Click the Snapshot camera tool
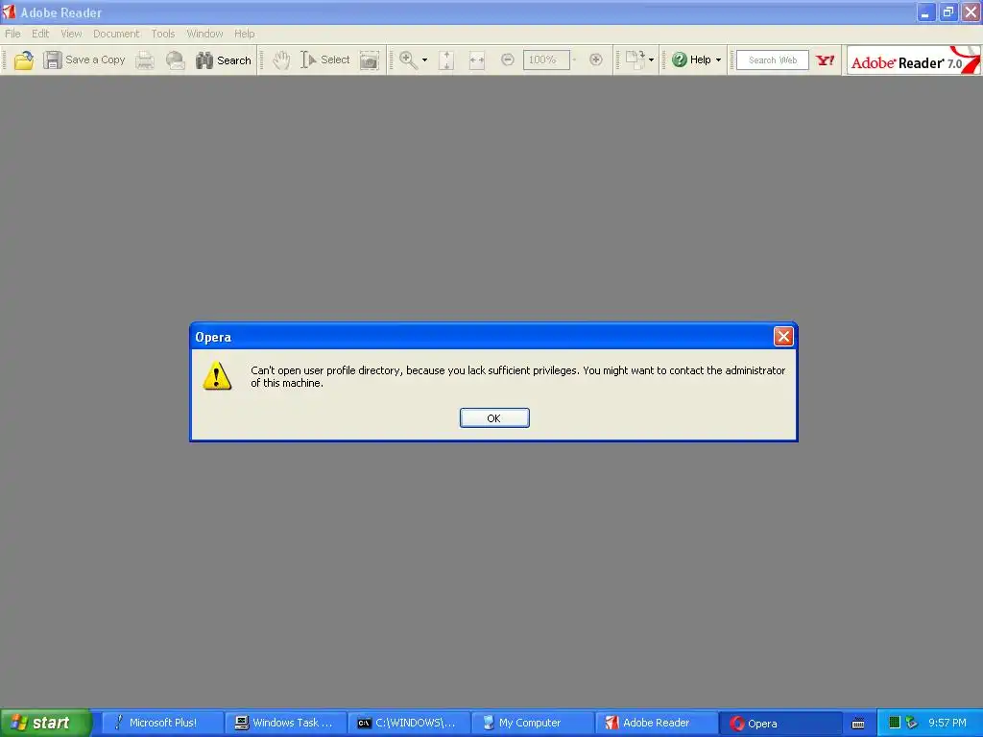 click(370, 60)
